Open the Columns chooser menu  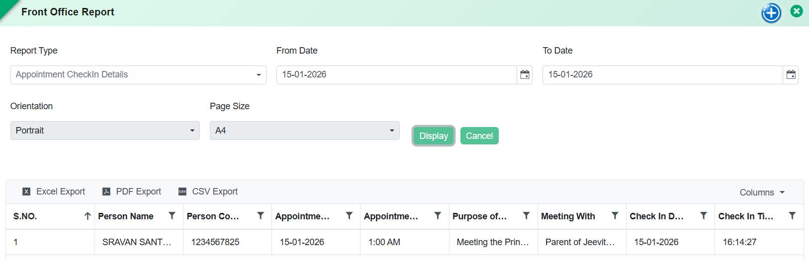click(762, 193)
